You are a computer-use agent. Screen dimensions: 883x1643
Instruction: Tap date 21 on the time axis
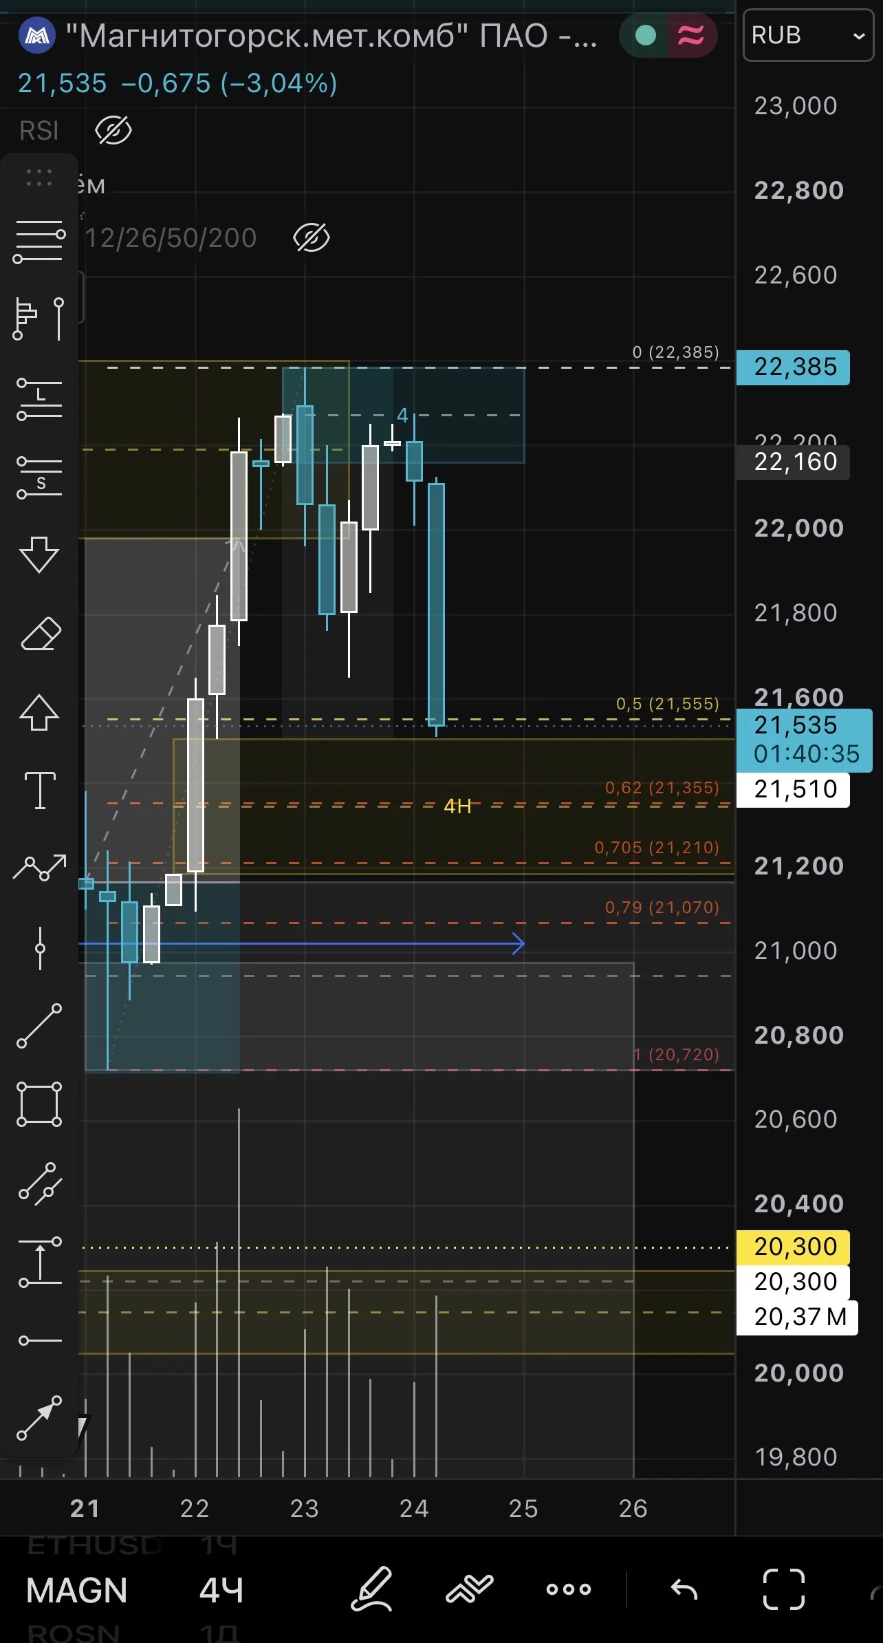85,1508
